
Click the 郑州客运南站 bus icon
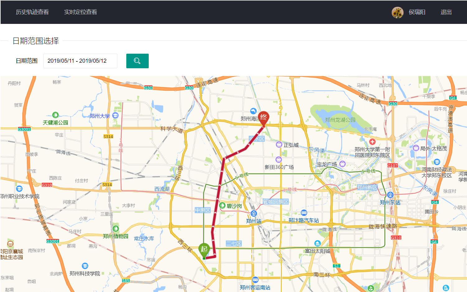click(255, 280)
